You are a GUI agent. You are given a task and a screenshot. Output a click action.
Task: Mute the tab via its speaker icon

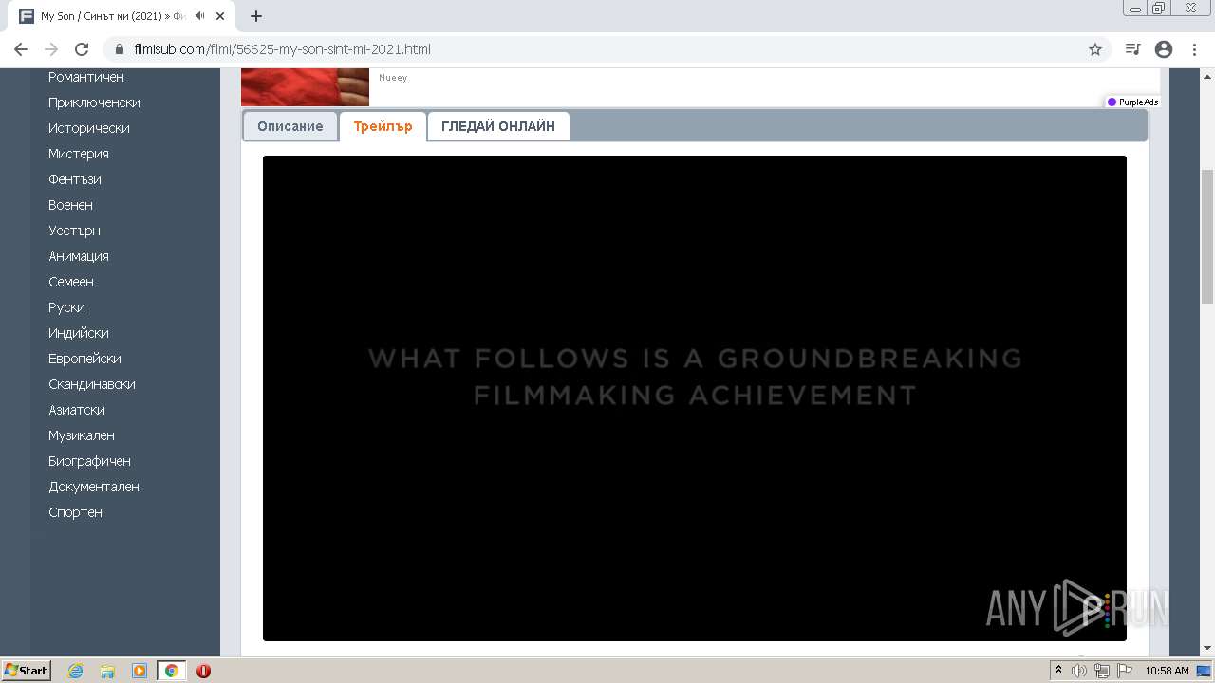tap(200, 16)
